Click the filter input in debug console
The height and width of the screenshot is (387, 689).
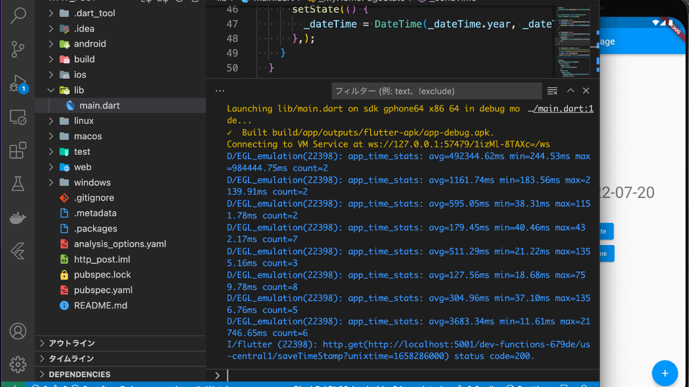click(437, 91)
